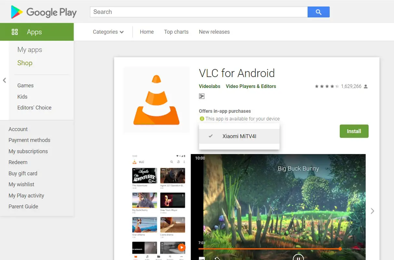Select Shop in the sidebar
Image resolution: width=394 pixels, height=260 pixels.
click(25, 63)
